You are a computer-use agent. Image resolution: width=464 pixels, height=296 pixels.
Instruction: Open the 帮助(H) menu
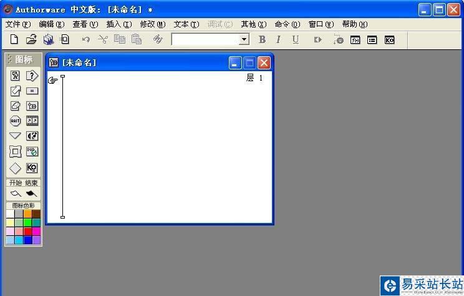point(355,24)
